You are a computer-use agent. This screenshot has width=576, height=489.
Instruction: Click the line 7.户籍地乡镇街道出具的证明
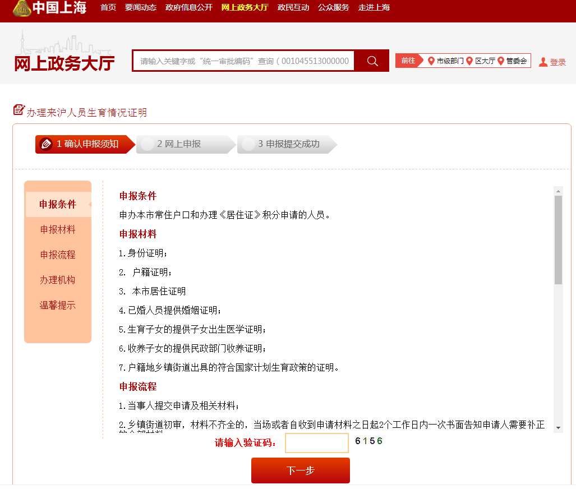pos(229,368)
